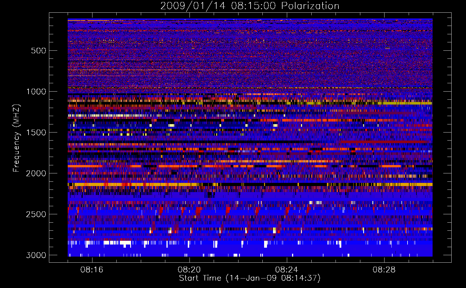Click the 'Start Time (14-Jan-09 08:14:37)' label

(x=250, y=278)
